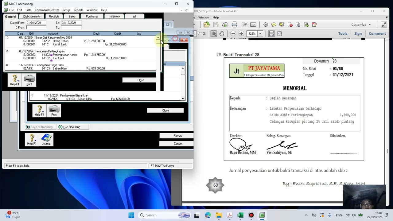Screen dimensions: 393x221
Task: Click Acrobat send email envelope icon
Action: click(x=253, y=25)
